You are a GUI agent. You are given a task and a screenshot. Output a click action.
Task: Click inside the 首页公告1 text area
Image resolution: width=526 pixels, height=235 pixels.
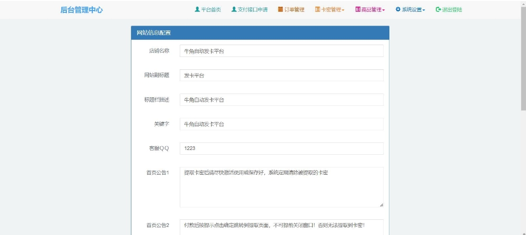[281, 187]
